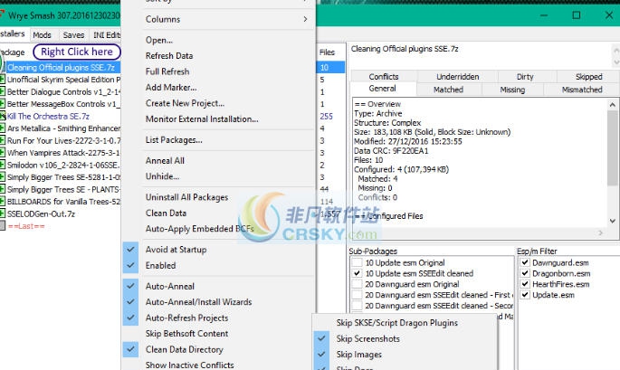Check 20 Dawnguard esm Original sub-package
The width and height of the screenshot is (620, 370).
(357, 284)
